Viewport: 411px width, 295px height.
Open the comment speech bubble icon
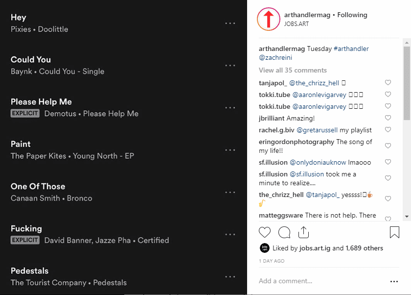[284, 232]
